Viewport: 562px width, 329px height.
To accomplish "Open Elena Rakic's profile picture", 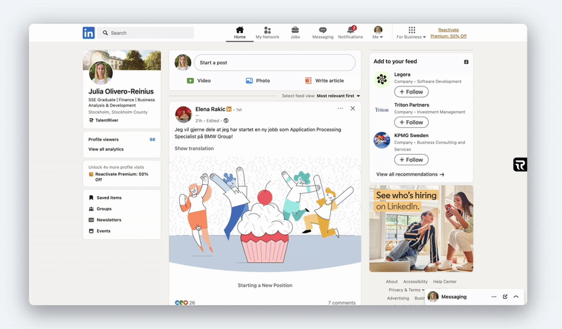I will pyautogui.click(x=183, y=115).
